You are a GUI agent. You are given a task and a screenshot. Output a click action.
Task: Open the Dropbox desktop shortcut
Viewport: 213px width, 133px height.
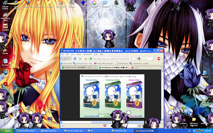pyautogui.click(x=105, y=4)
